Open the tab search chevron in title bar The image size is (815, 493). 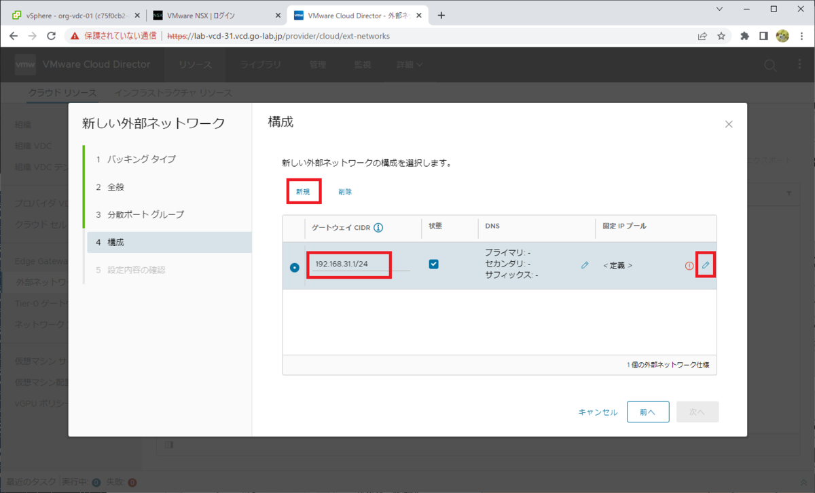tap(721, 9)
